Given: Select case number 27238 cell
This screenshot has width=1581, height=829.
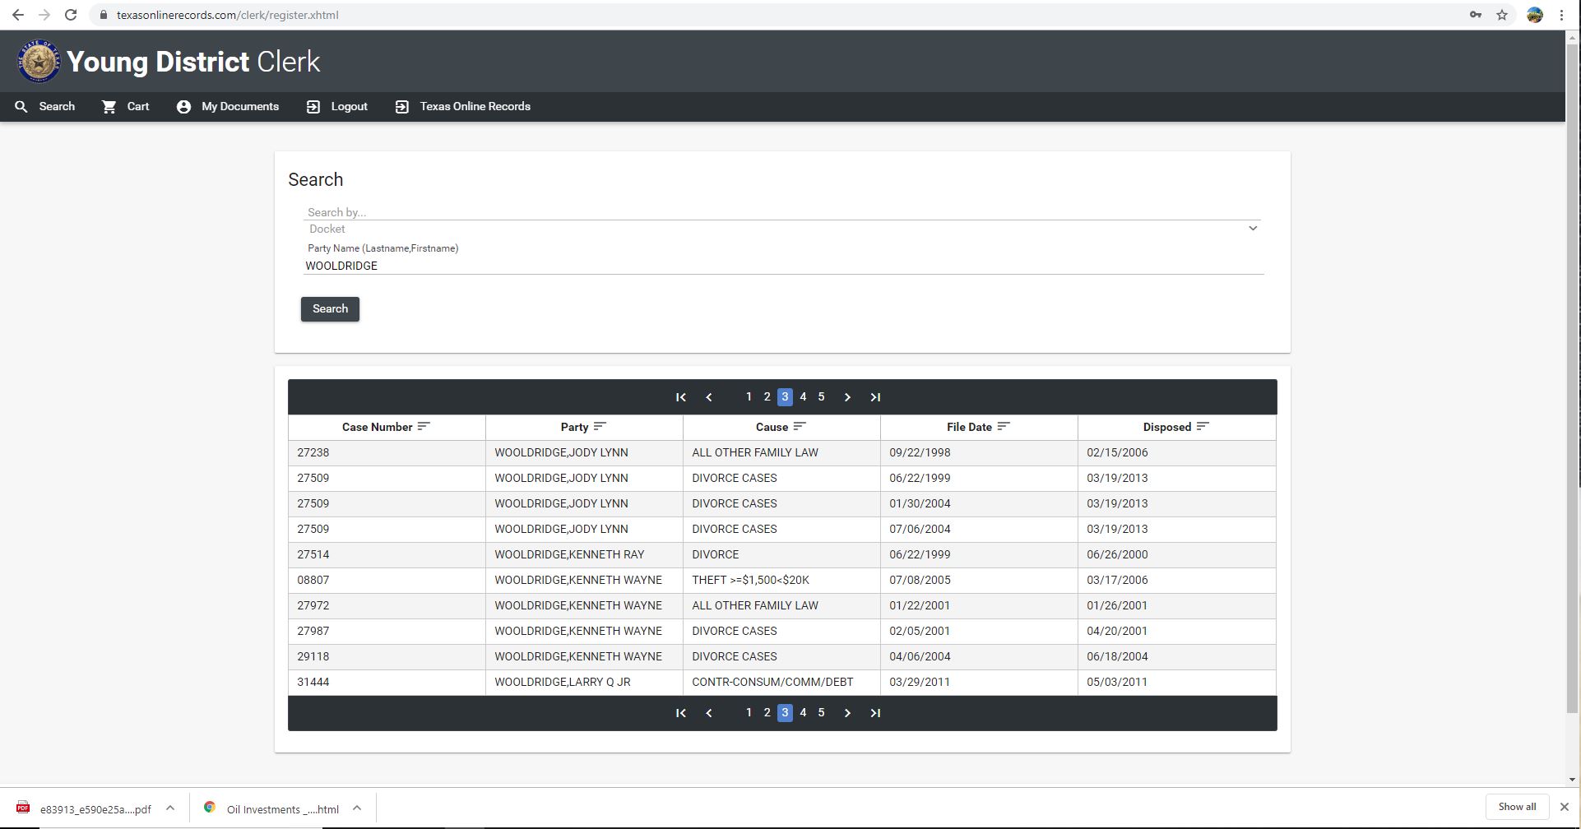Looking at the screenshot, I should tap(387, 452).
